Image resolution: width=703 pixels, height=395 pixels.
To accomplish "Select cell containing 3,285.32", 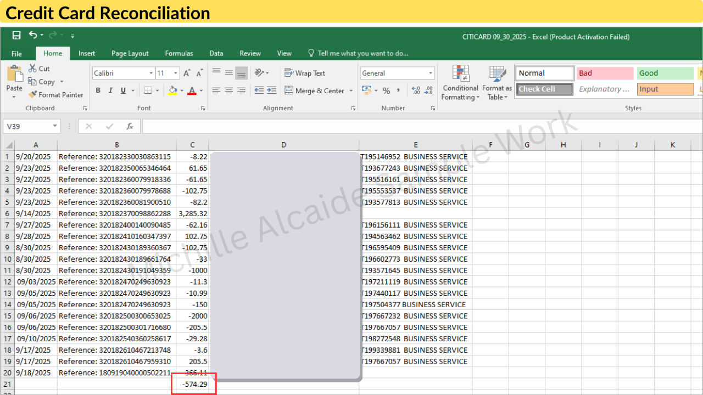I will [192, 213].
